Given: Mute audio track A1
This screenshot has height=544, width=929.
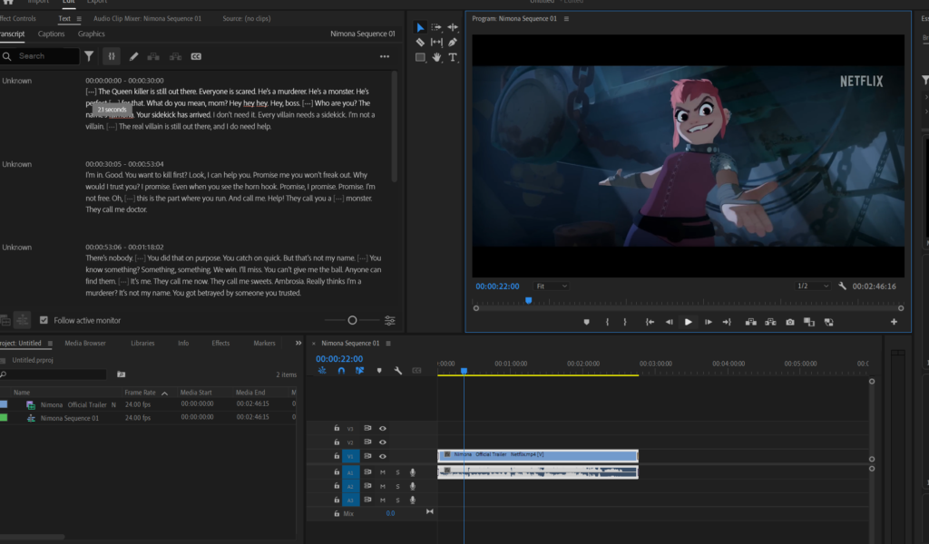Looking at the screenshot, I should tap(383, 472).
